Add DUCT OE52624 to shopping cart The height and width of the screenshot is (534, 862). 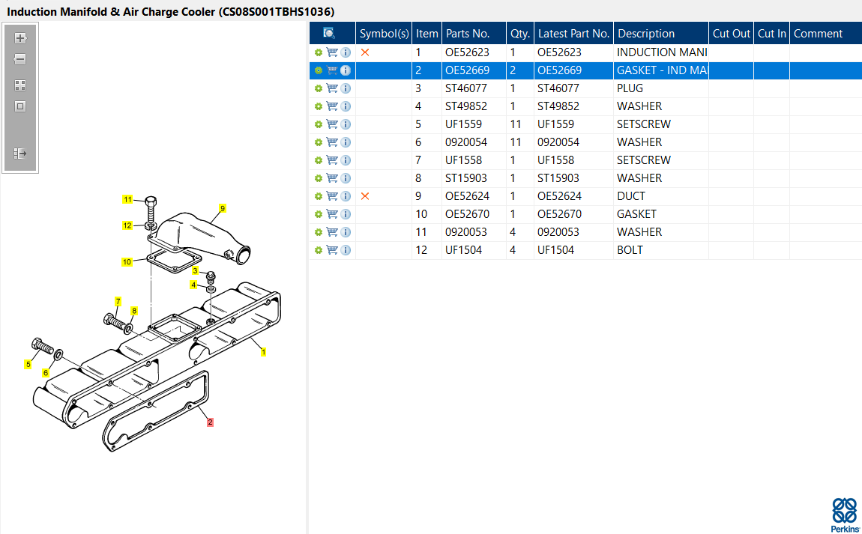pos(332,196)
